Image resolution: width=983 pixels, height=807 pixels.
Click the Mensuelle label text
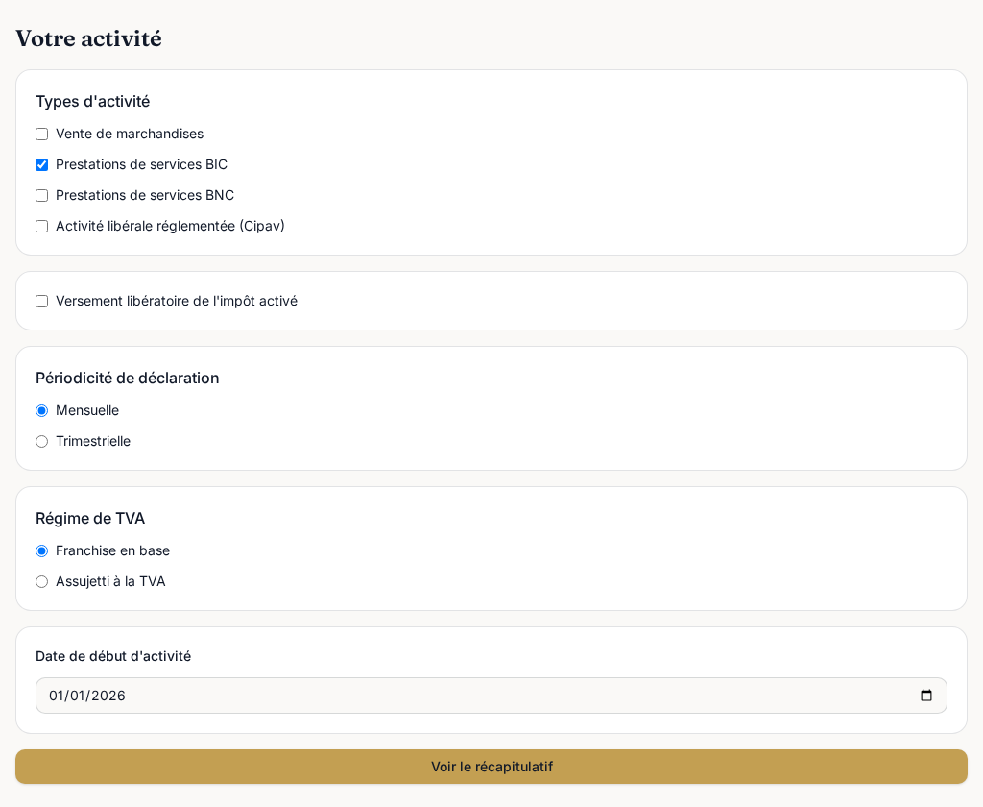click(x=87, y=410)
